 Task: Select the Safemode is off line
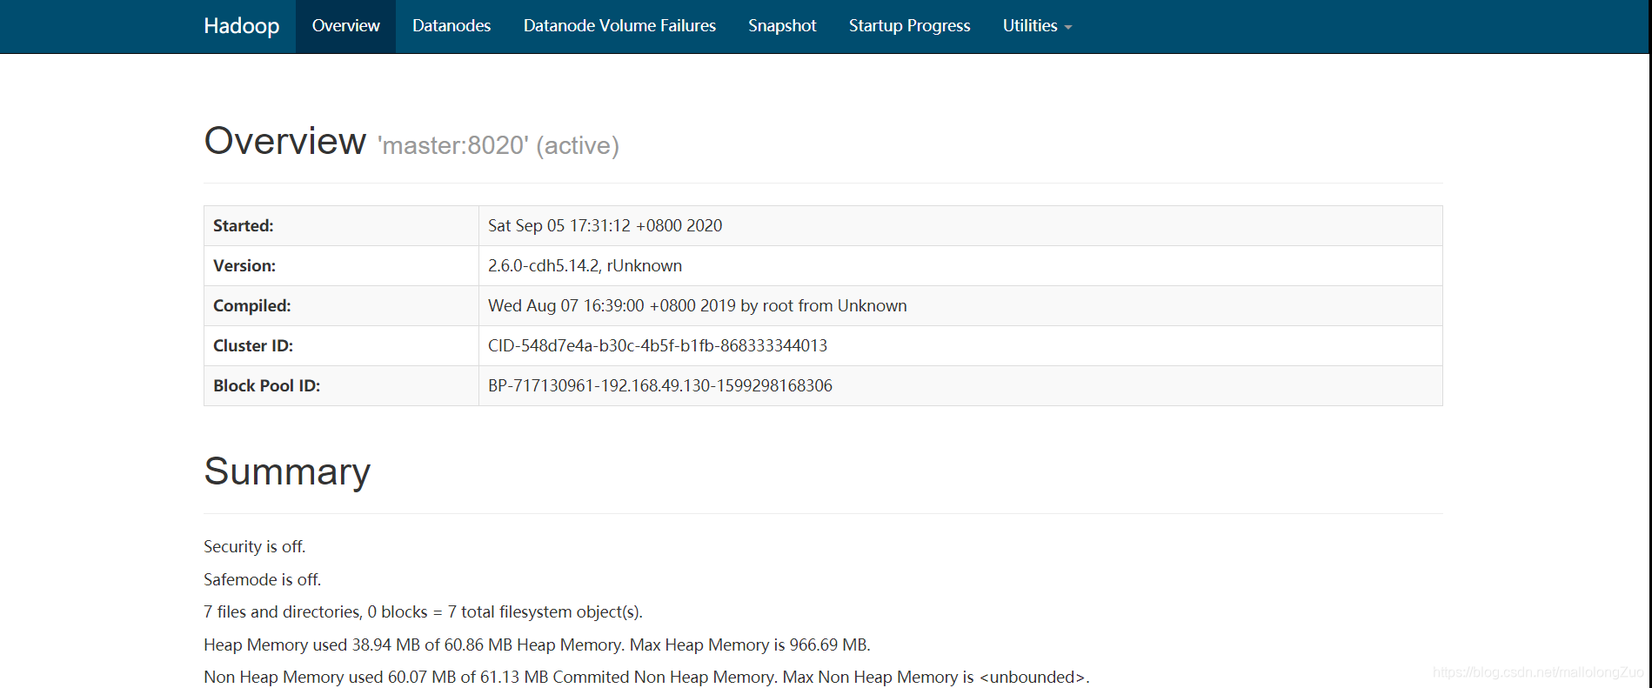tap(263, 580)
